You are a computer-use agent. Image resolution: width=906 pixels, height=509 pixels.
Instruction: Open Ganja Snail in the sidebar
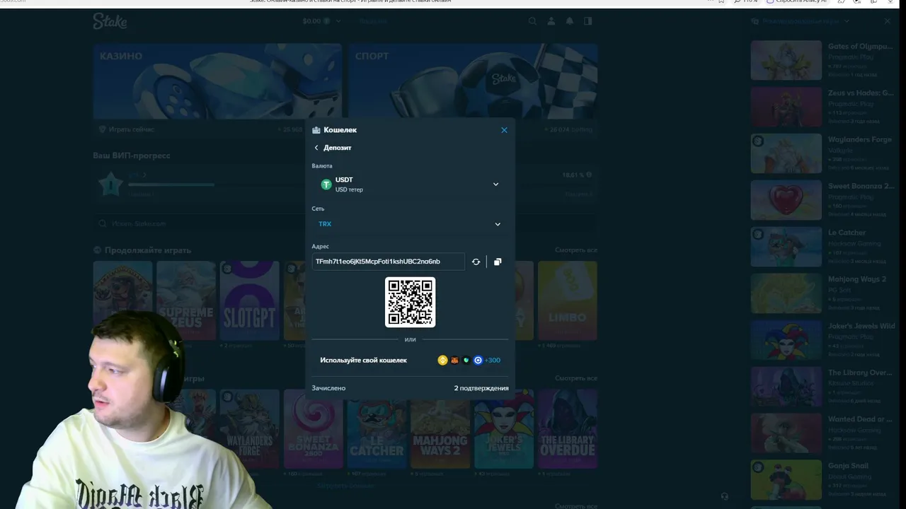822,480
